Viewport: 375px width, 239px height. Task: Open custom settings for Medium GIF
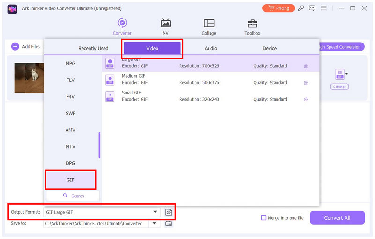(306, 83)
